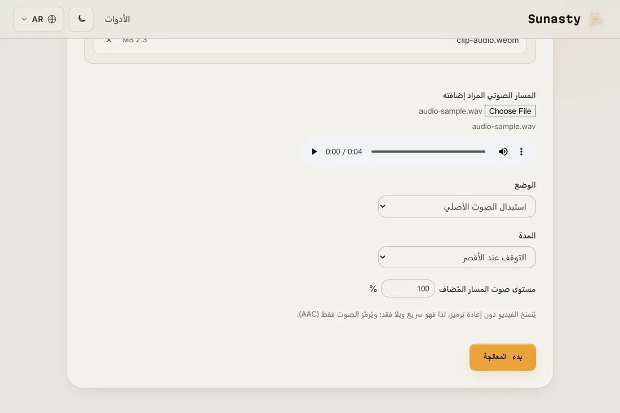Click the audio-sample.wav label below Choose File
Screen dimensions: 620x413
coord(503,126)
